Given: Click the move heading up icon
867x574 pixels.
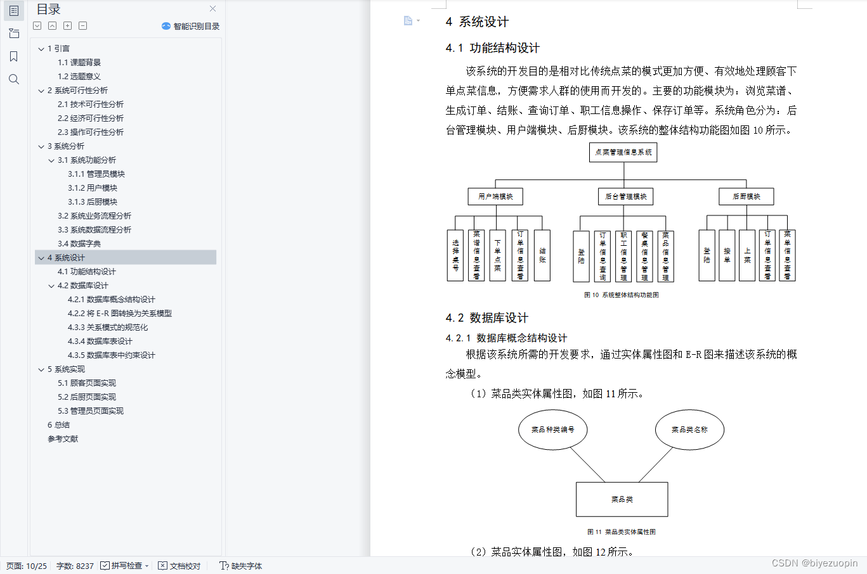Looking at the screenshot, I should tap(53, 26).
